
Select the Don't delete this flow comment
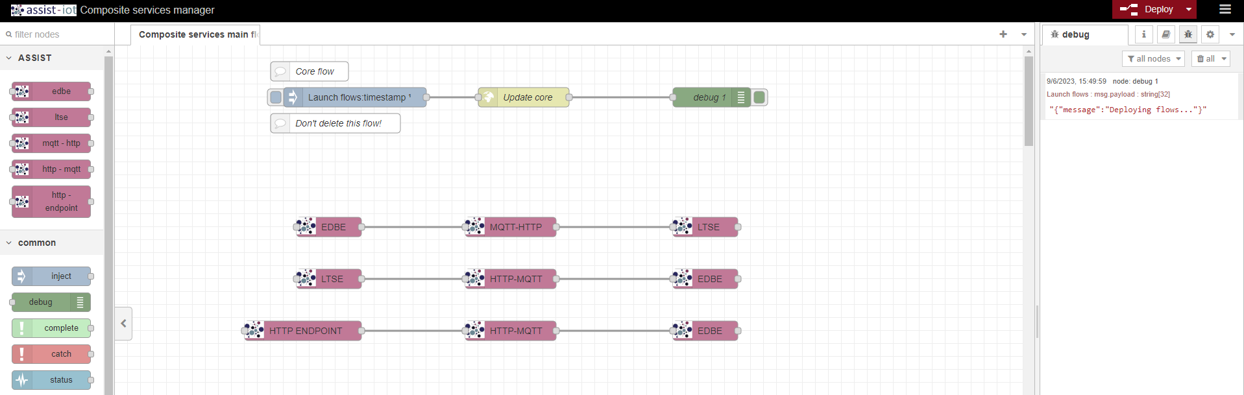pos(335,123)
